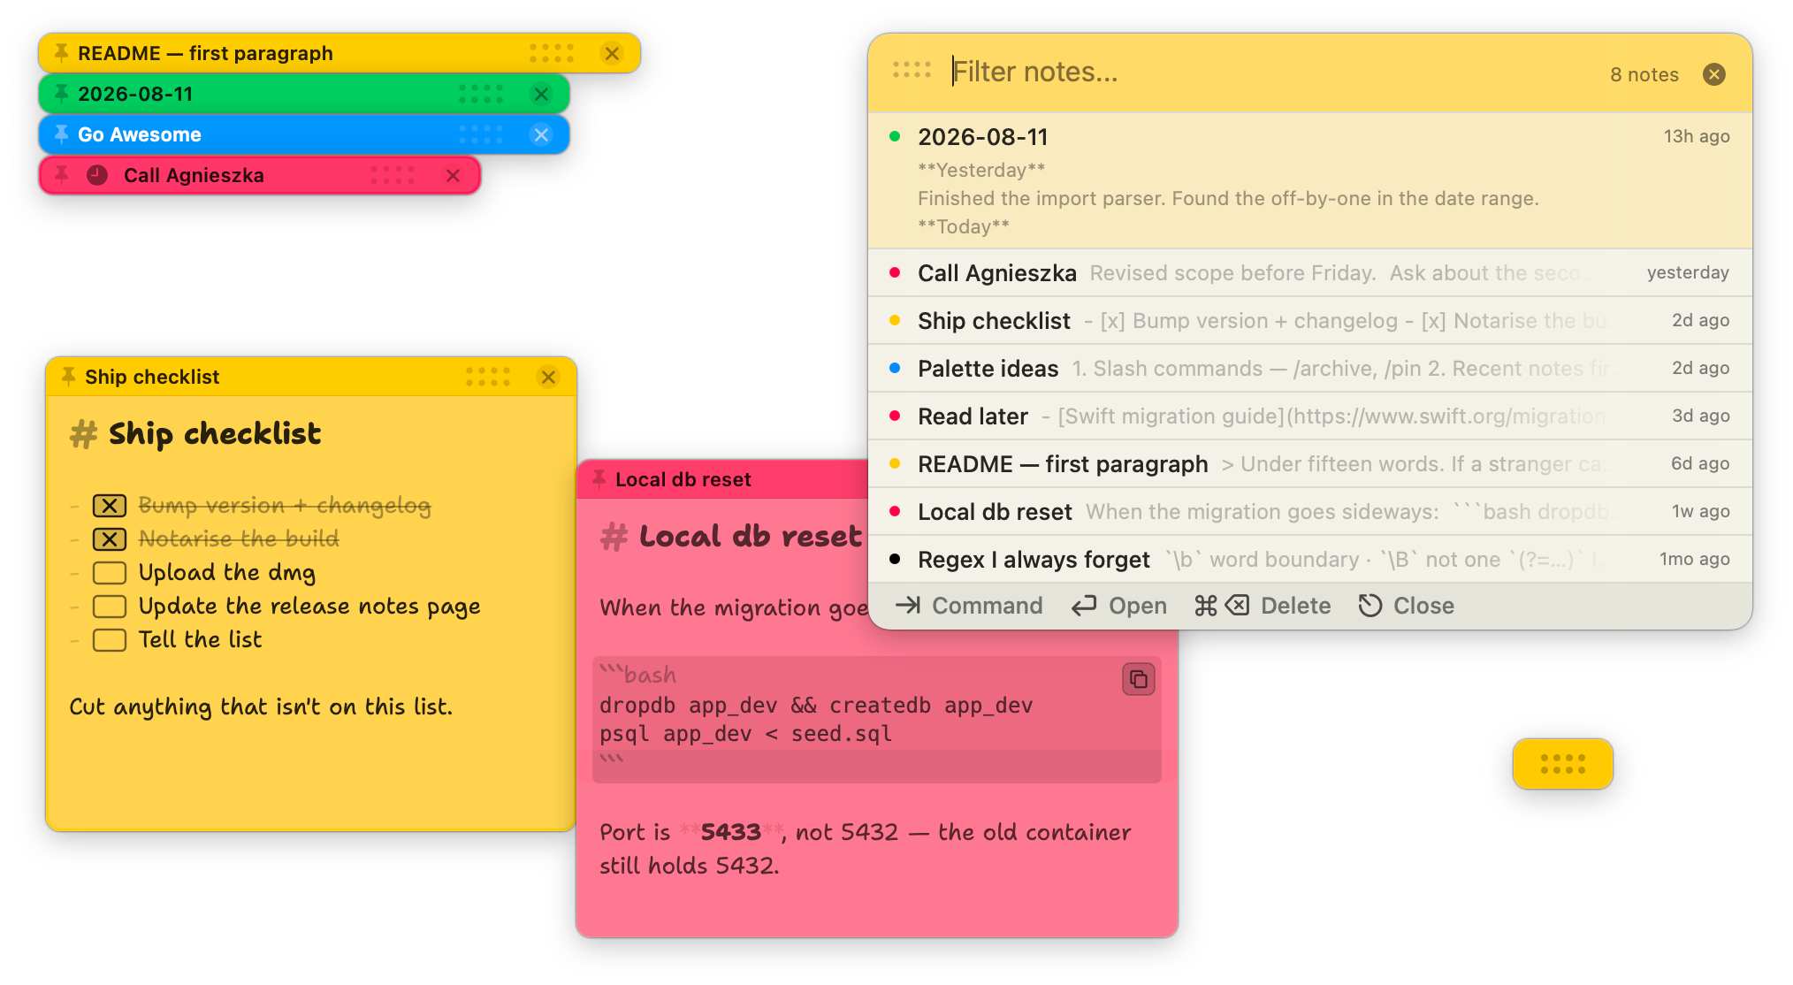Check the Upload the dmg checkbox
This screenshot has width=1793, height=985.
coord(110,573)
